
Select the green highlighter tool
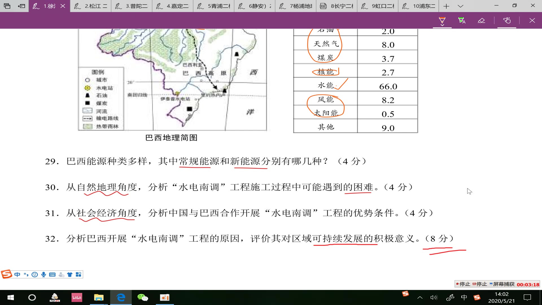pos(462,20)
